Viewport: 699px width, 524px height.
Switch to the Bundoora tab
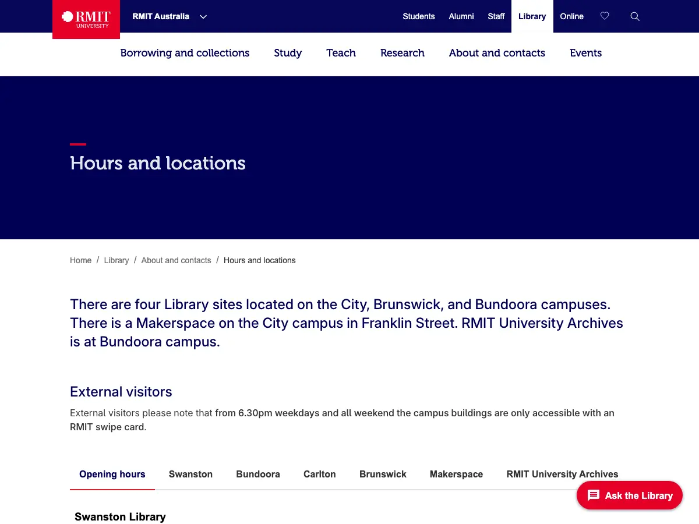tap(258, 474)
